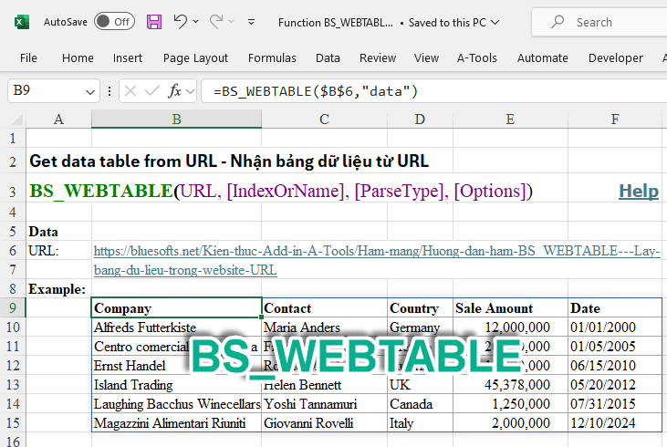Select the Date header cell
This screenshot has width=667, height=447.
click(615, 307)
